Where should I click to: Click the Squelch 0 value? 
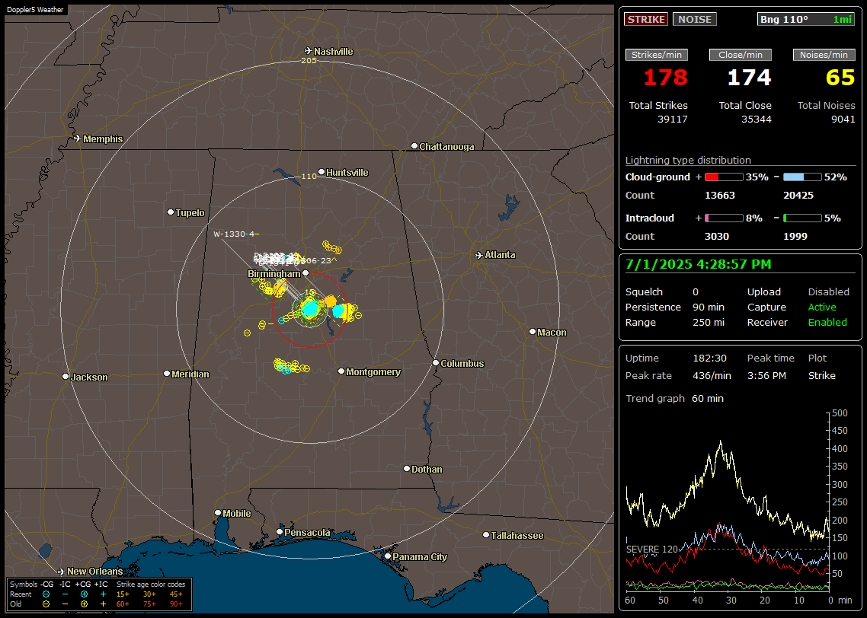click(696, 292)
